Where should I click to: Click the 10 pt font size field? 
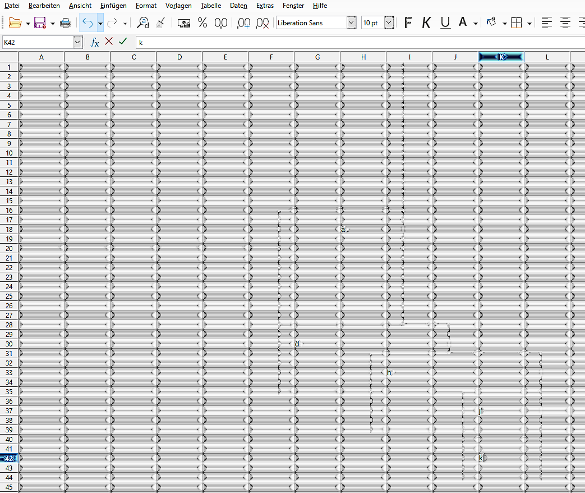[373, 23]
